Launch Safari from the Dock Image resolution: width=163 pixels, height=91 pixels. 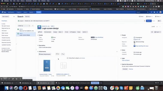point(21,88)
